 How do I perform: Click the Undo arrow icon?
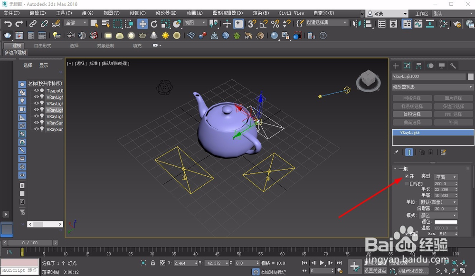(8, 24)
